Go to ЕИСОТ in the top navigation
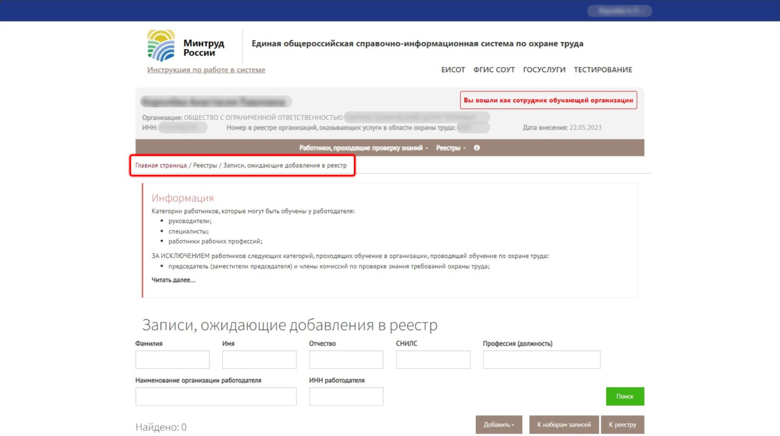 (453, 70)
